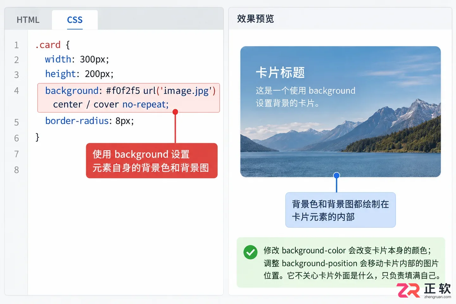This screenshot has width=456, height=304.
Task: Click line number 7 in the gutter
Action: pos(16,154)
